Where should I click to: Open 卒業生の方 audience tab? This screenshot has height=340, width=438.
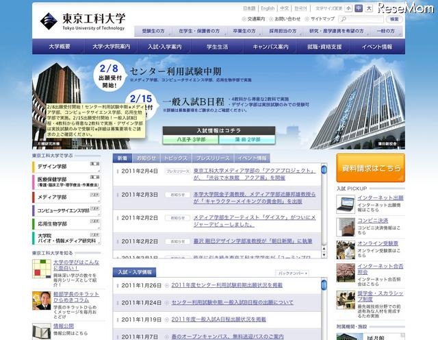coord(244,31)
